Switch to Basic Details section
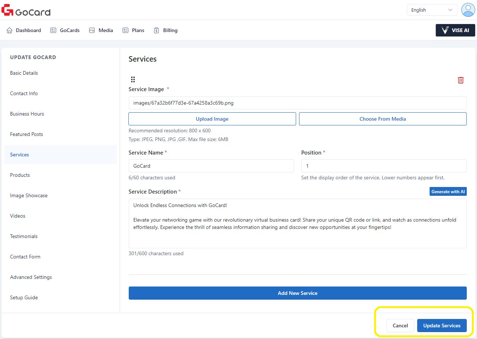Viewport: 477px width, 339px height. (24, 73)
